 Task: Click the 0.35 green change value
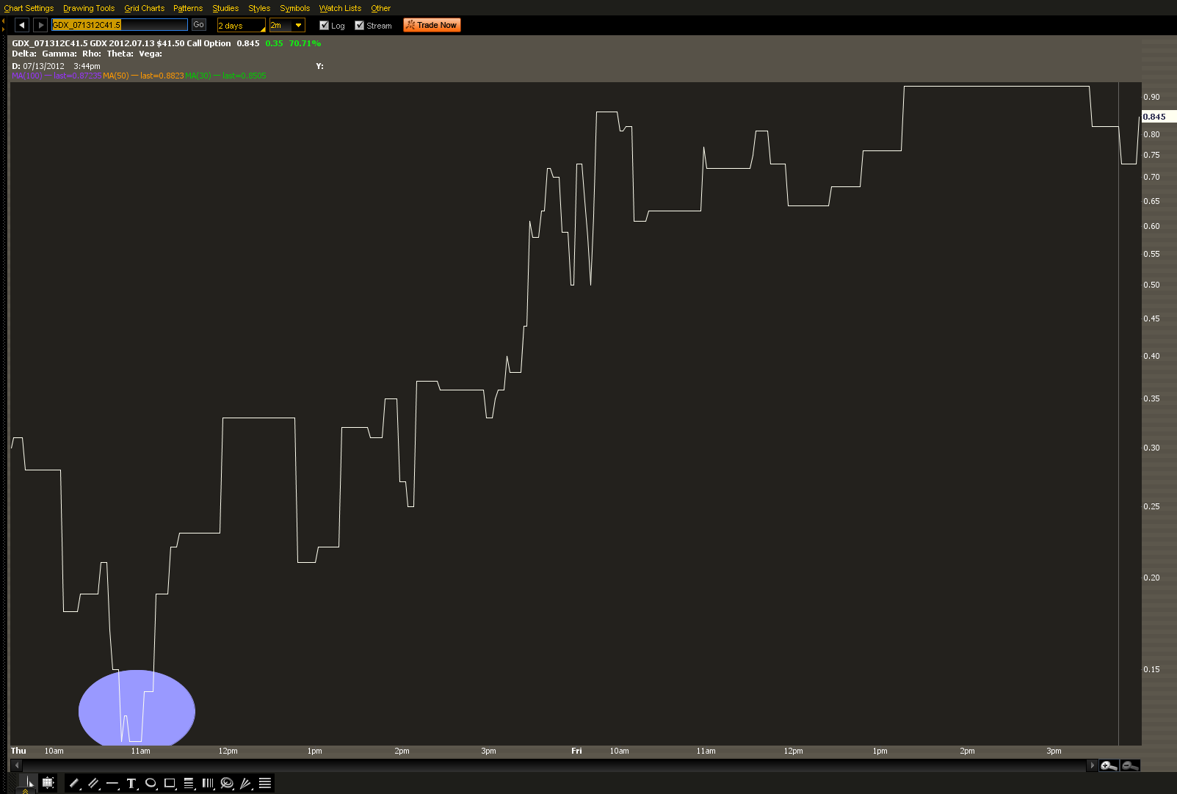coord(274,43)
